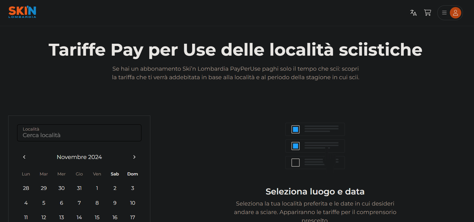Select day 11 in calendar
Viewport: 474px width, 222px height.
[x=26, y=217]
